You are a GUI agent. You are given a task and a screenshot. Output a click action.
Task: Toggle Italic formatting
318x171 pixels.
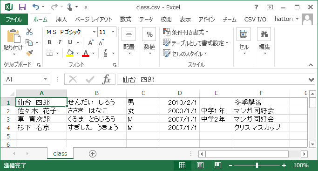coord(60,42)
